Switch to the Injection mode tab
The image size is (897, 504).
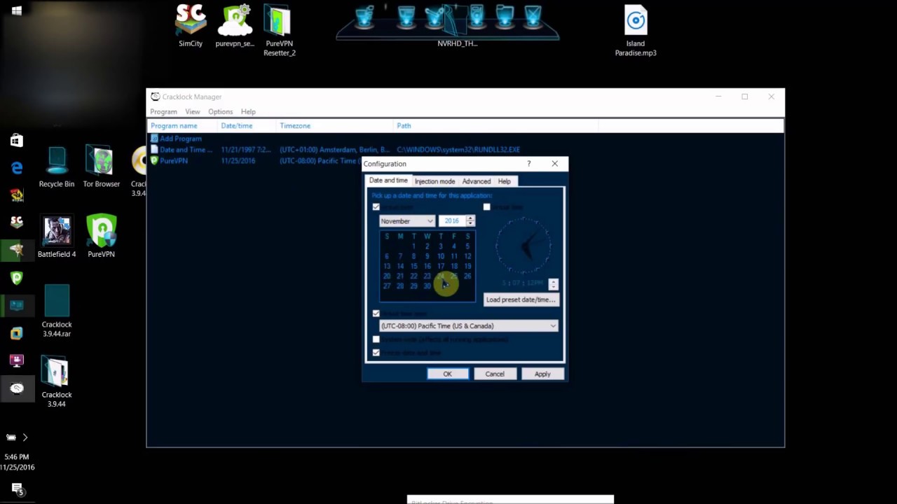[434, 181]
